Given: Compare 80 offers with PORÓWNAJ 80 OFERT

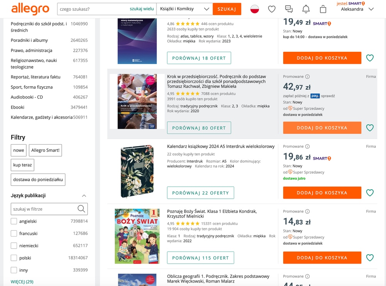Looking at the screenshot, I should 199,128.
